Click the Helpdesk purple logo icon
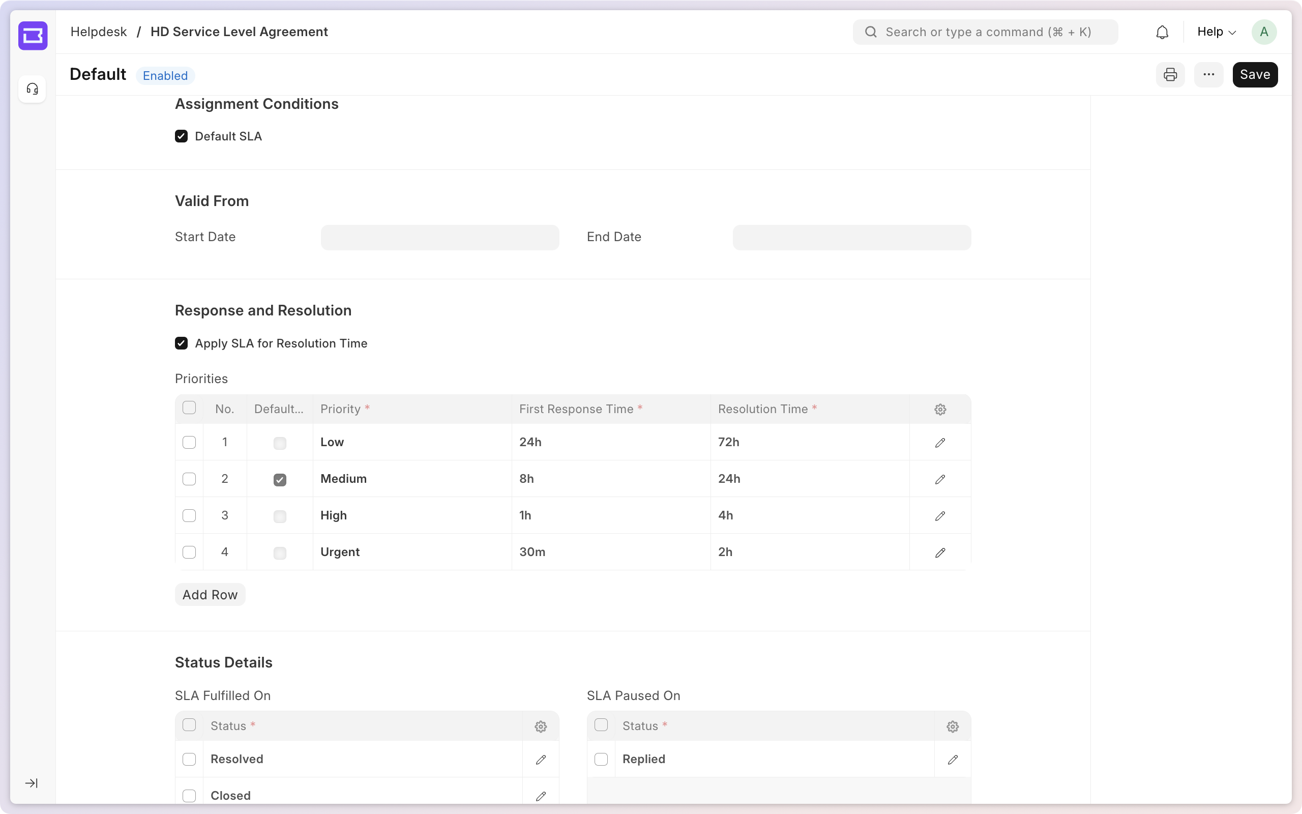Viewport: 1302px width, 814px height. 33,36
